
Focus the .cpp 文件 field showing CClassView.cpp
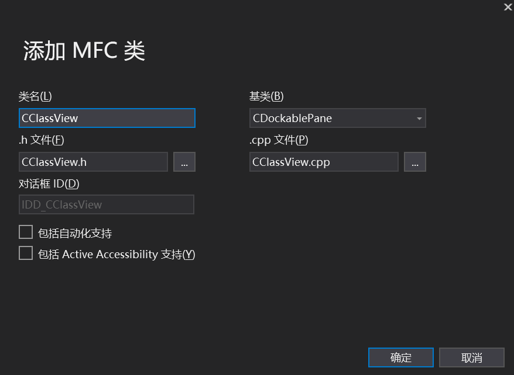pyautogui.click(x=324, y=162)
